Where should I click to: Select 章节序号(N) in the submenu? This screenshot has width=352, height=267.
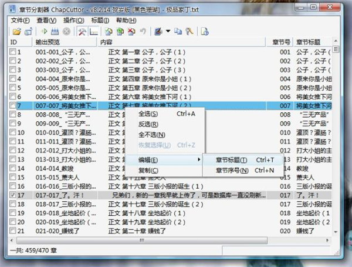pos(242,171)
